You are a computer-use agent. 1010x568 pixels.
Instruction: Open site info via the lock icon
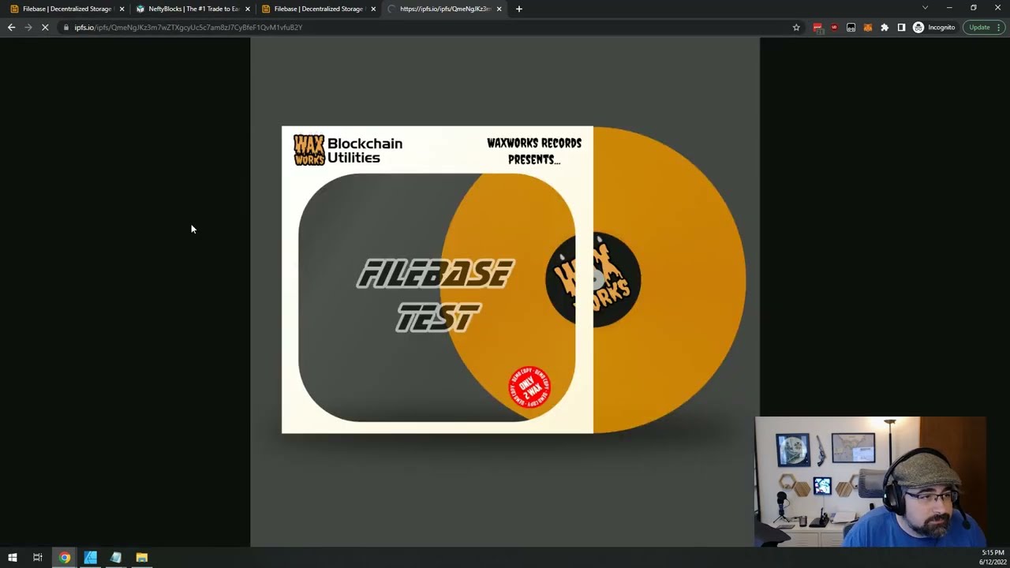(x=66, y=28)
